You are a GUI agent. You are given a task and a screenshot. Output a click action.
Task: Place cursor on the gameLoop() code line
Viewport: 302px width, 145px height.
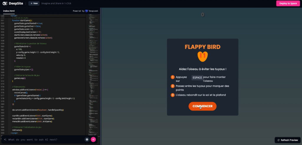pyautogui.click(x=21, y=78)
